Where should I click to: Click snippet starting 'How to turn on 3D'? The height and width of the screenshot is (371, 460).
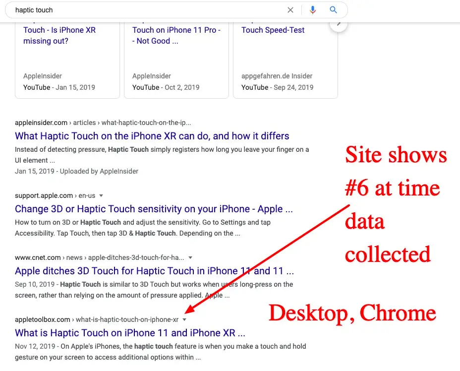(x=143, y=228)
